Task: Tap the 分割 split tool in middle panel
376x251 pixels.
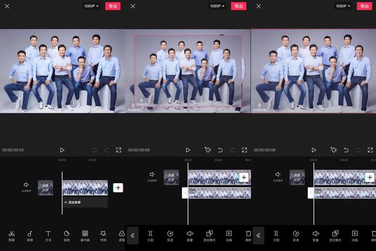Action: [x=150, y=236]
